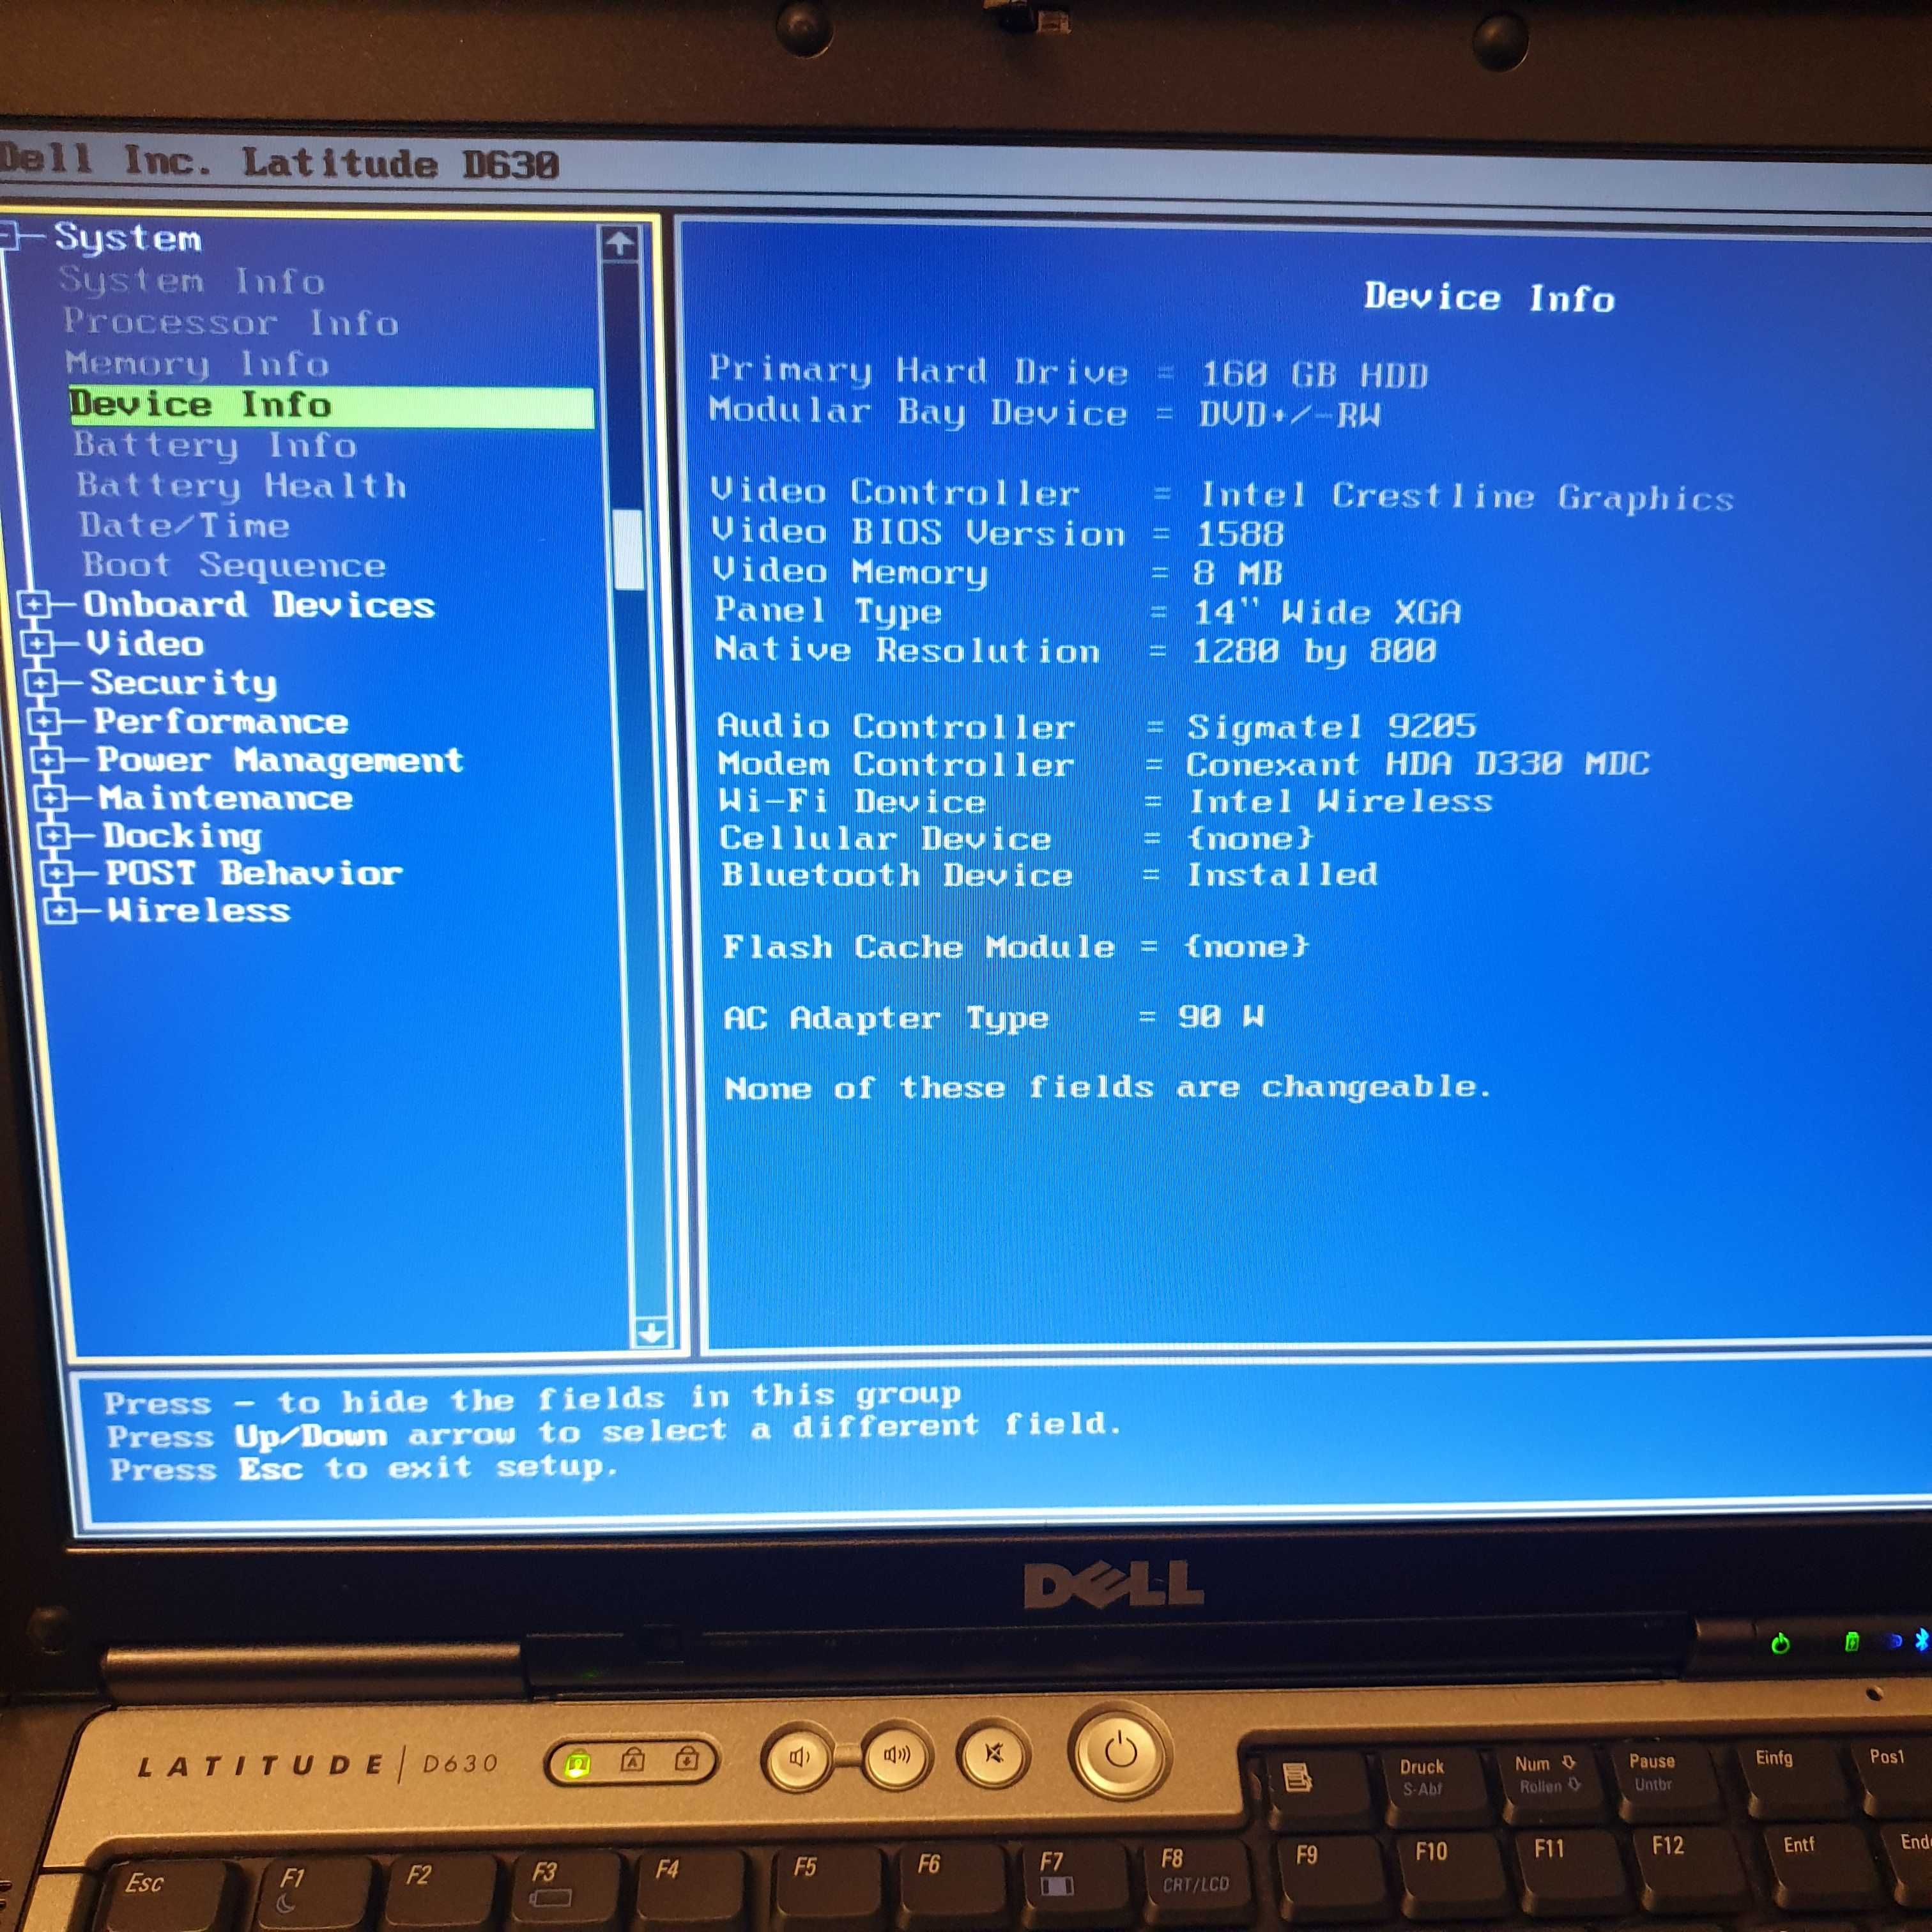Select the Security label
Image resolution: width=1932 pixels, height=1932 pixels.
(183, 683)
